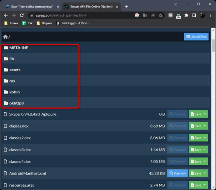
Task: Click resources.arsc file name
Action: pyautogui.click(x=22, y=185)
